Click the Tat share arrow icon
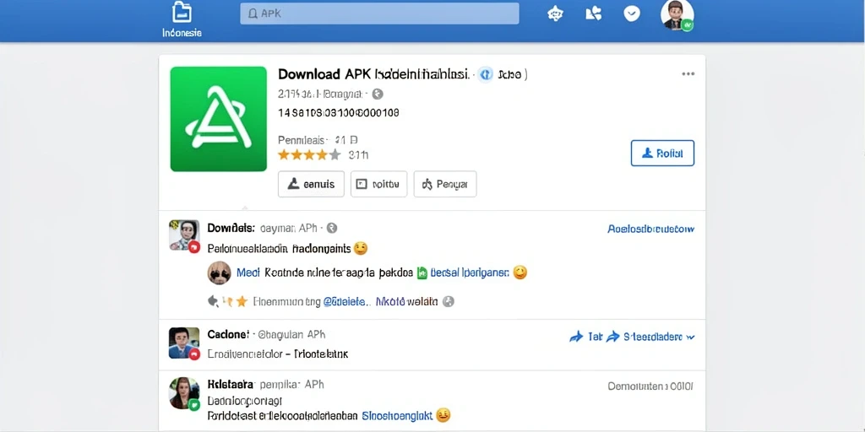The image size is (865, 432). (576, 337)
